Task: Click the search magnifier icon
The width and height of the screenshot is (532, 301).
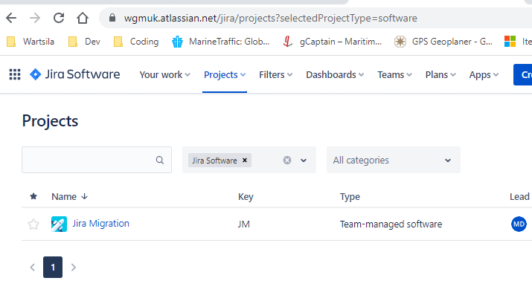Action: [x=160, y=160]
